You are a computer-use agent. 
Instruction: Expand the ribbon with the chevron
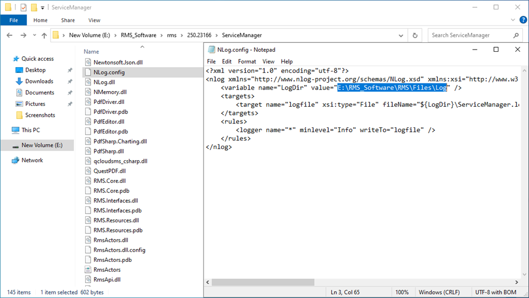pos(513,20)
